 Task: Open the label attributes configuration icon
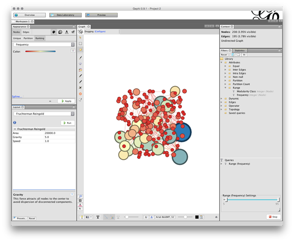pyautogui.click(x=201, y=217)
